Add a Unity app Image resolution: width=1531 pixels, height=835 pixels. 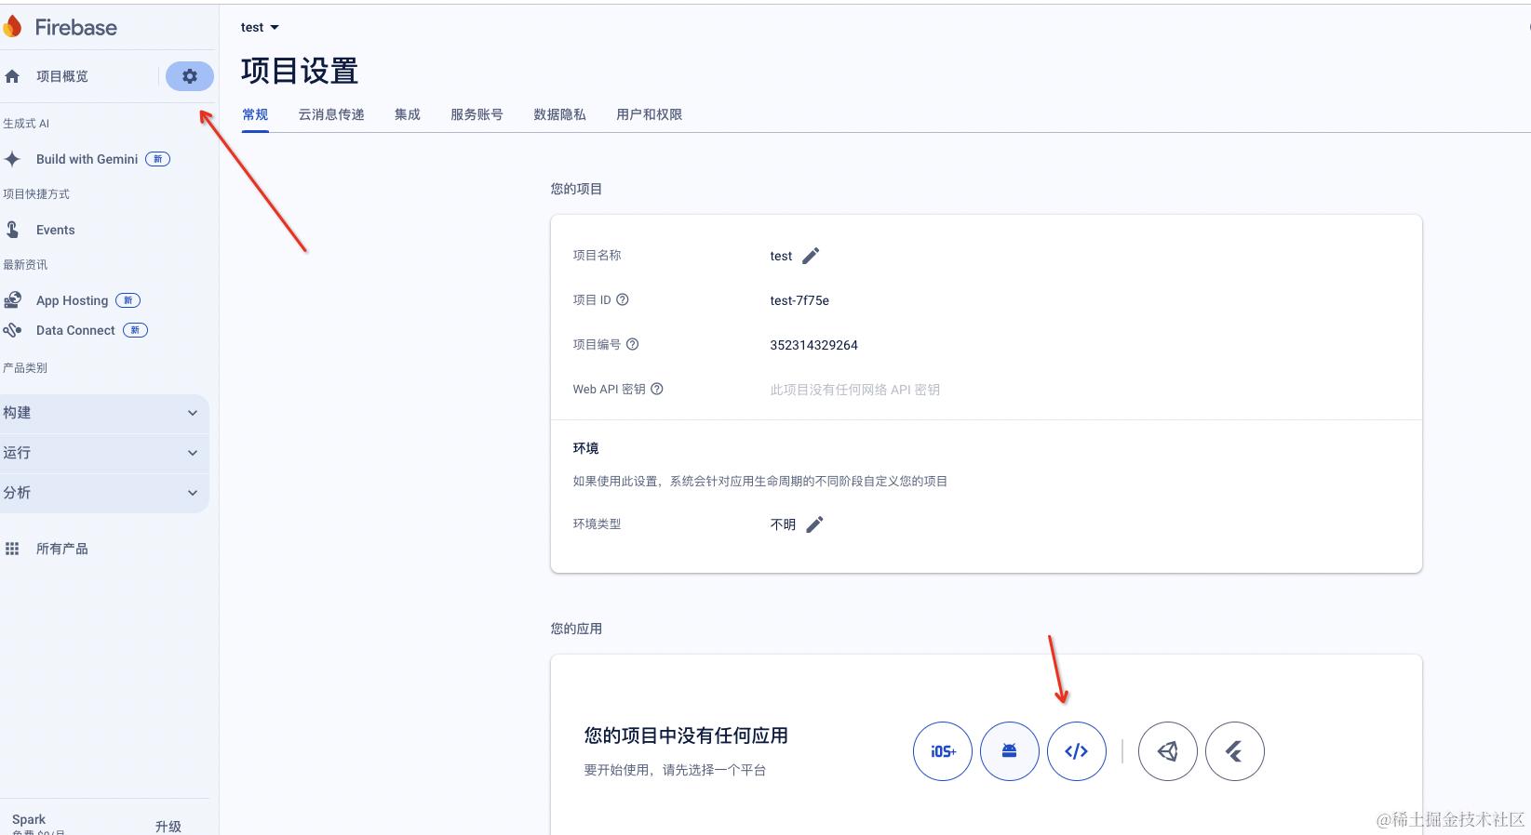coord(1168,751)
